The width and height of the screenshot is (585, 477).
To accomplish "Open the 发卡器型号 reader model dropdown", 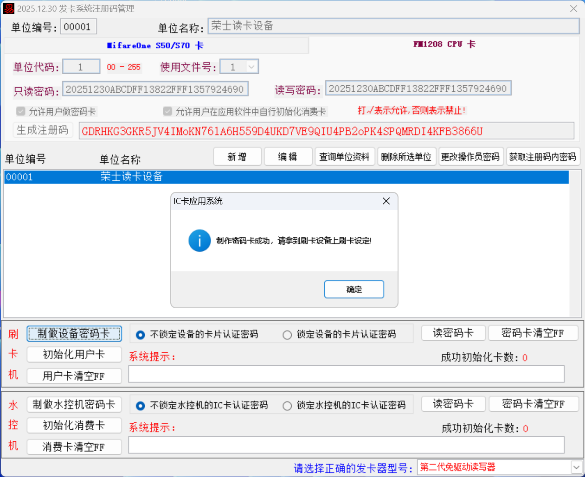I will coord(576,467).
